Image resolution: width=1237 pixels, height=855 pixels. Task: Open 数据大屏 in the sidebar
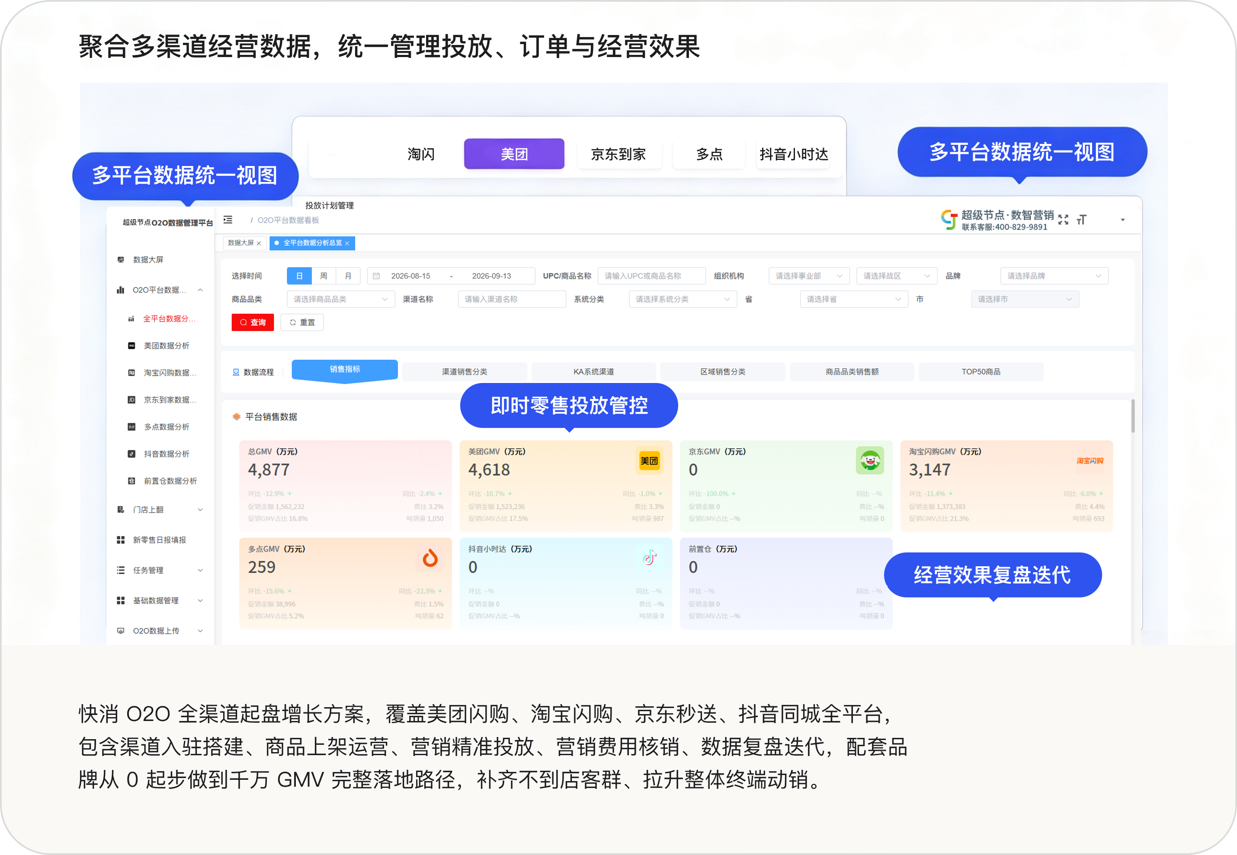pyautogui.click(x=148, y=260)
